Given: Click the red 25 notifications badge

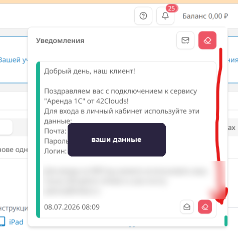Looking at the screenshot, I should [172, 8].
